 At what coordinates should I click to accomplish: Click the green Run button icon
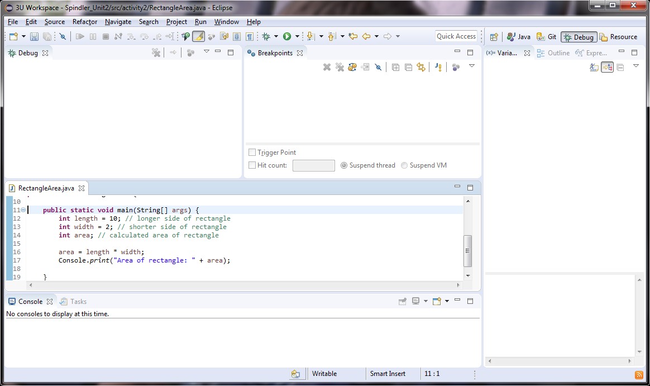pyautogui.click(x=287, y=36)
